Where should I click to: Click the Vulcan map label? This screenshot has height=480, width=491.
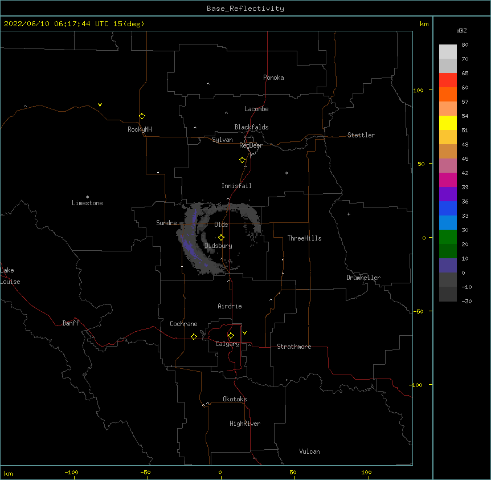(x=309, y=451)
